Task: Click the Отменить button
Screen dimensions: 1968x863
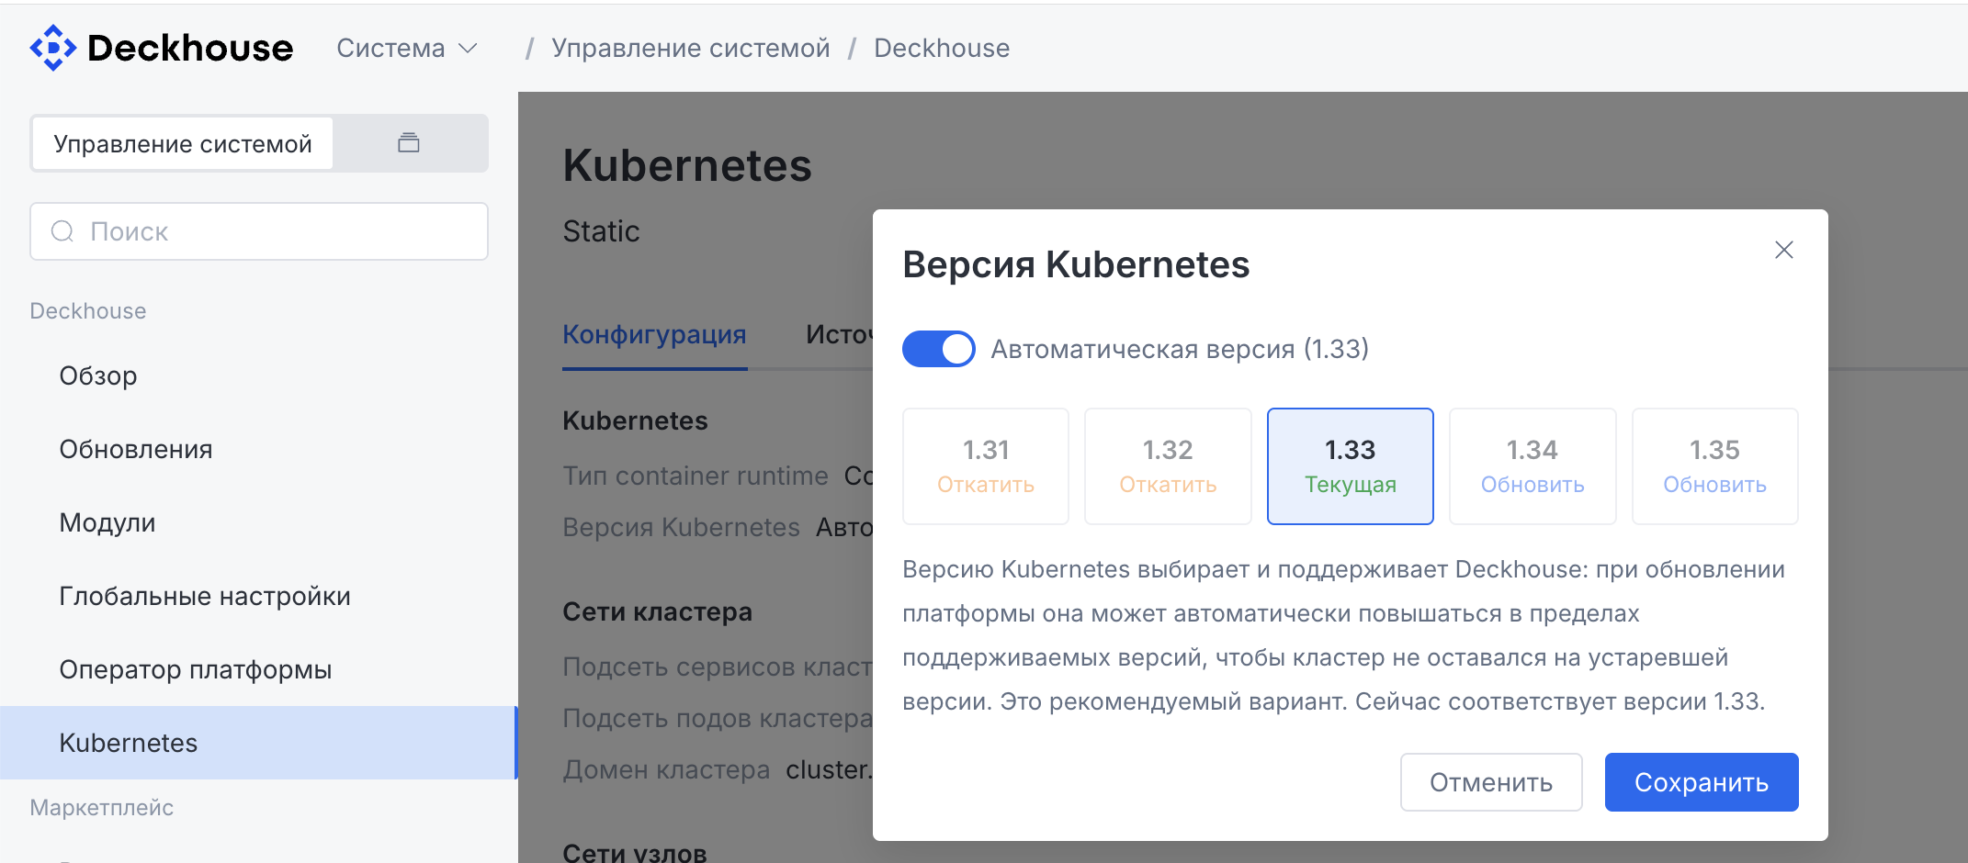Action: [x=1491, y=782]
